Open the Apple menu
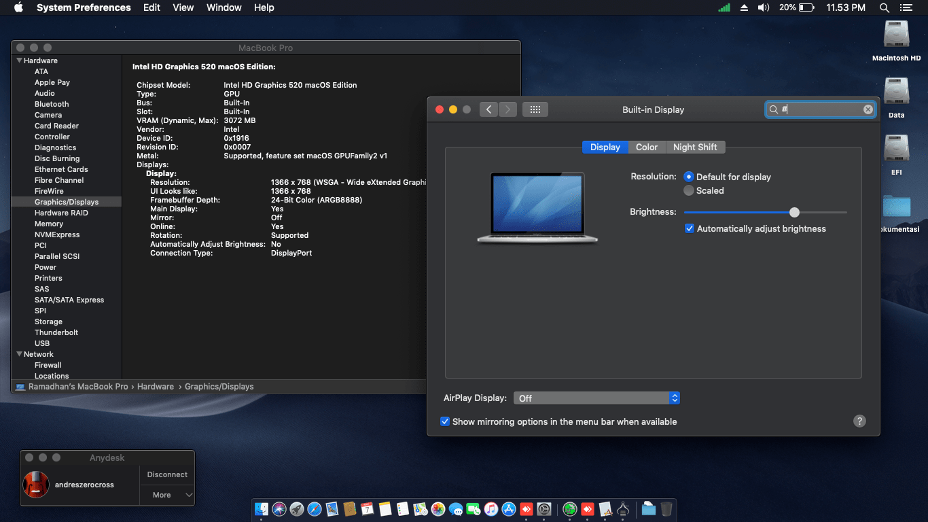Image resolution: width=928 pixels, height=522 pixels. click(18, 7)
